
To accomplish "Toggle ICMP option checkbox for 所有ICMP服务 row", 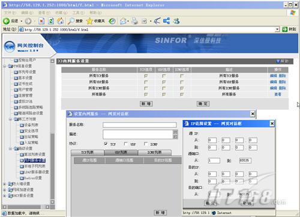I will click(x=182, y=88).
